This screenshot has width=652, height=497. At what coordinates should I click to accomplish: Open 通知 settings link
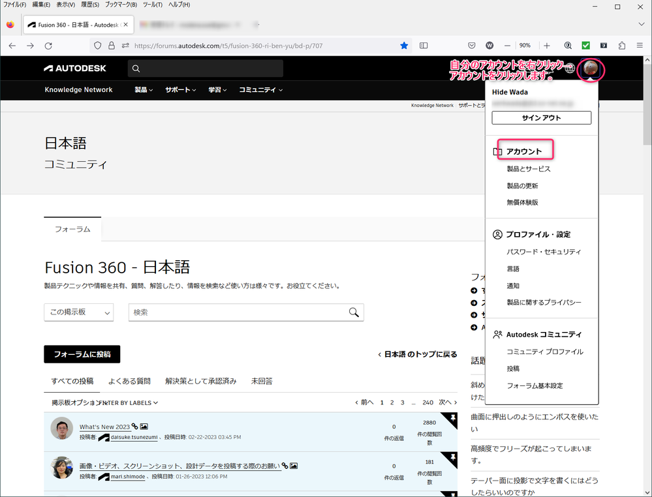click(x=513, y=286)
